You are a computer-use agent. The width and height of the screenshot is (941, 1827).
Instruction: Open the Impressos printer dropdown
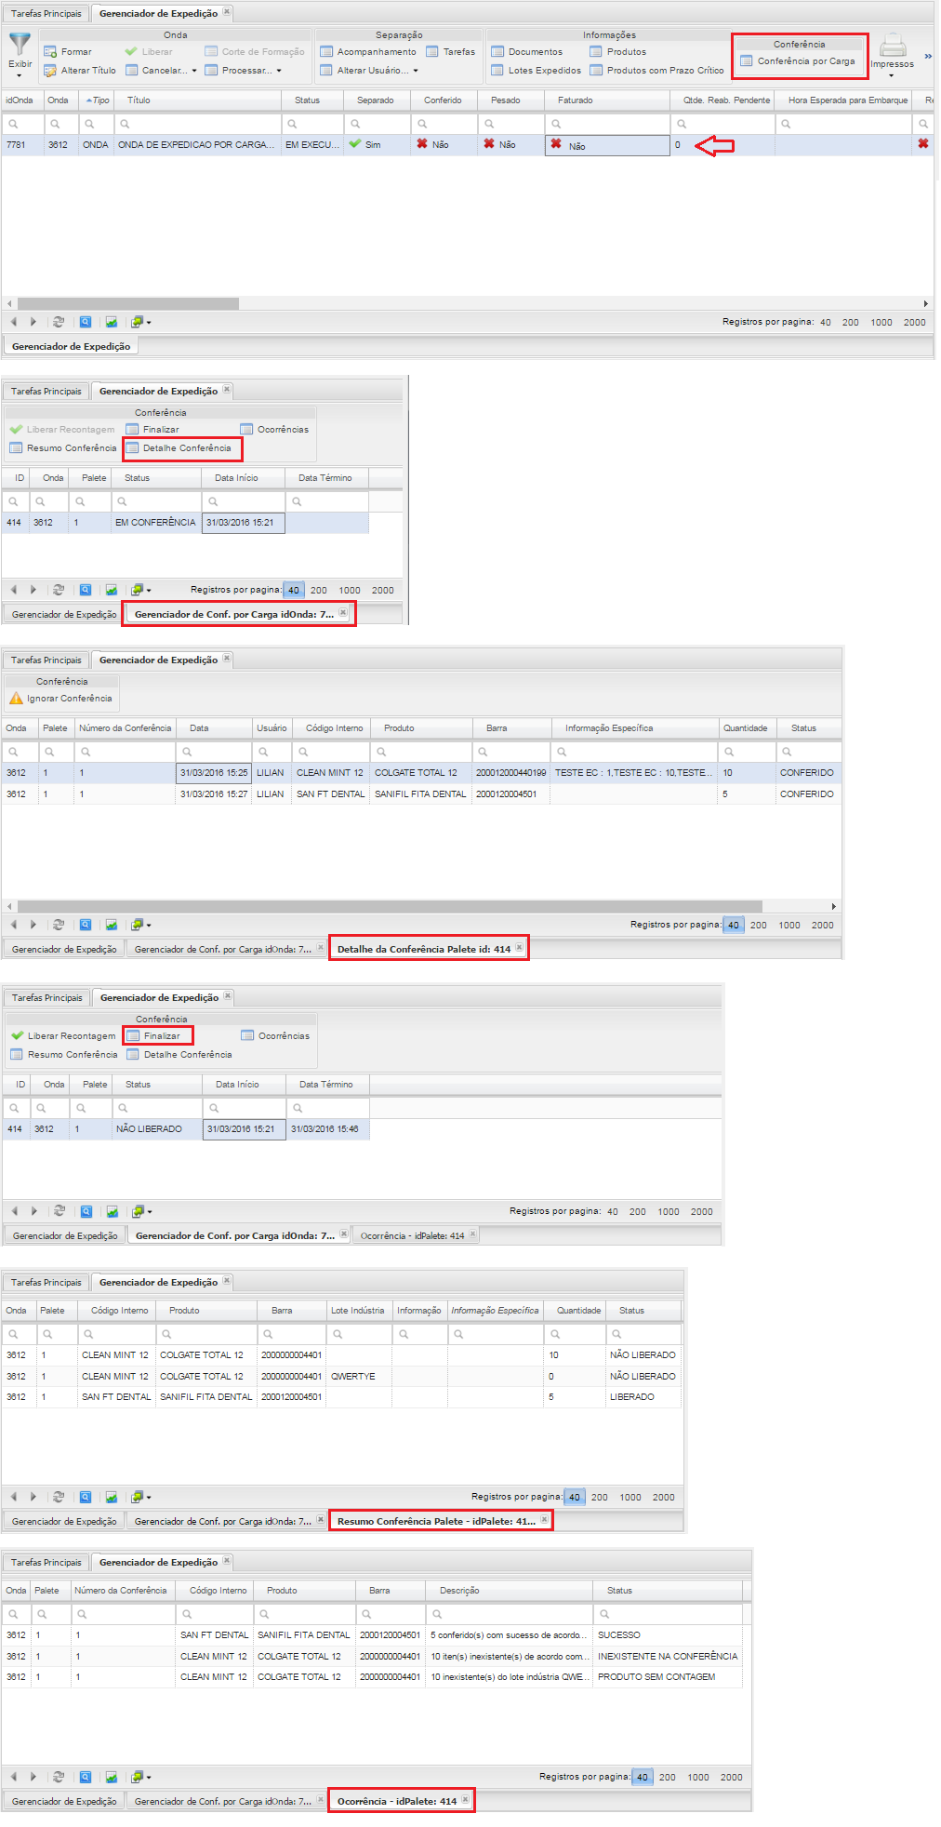click(893, 56)
